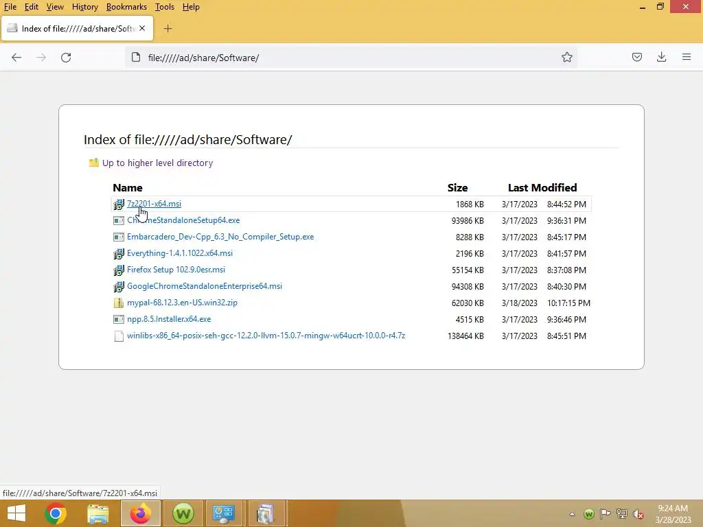This screenshot has height=527, width=703.
Task: Reload the current page
Action: click(66, 58)
